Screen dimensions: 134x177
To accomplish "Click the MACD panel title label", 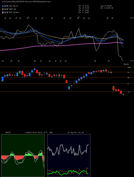I will 8,132.
